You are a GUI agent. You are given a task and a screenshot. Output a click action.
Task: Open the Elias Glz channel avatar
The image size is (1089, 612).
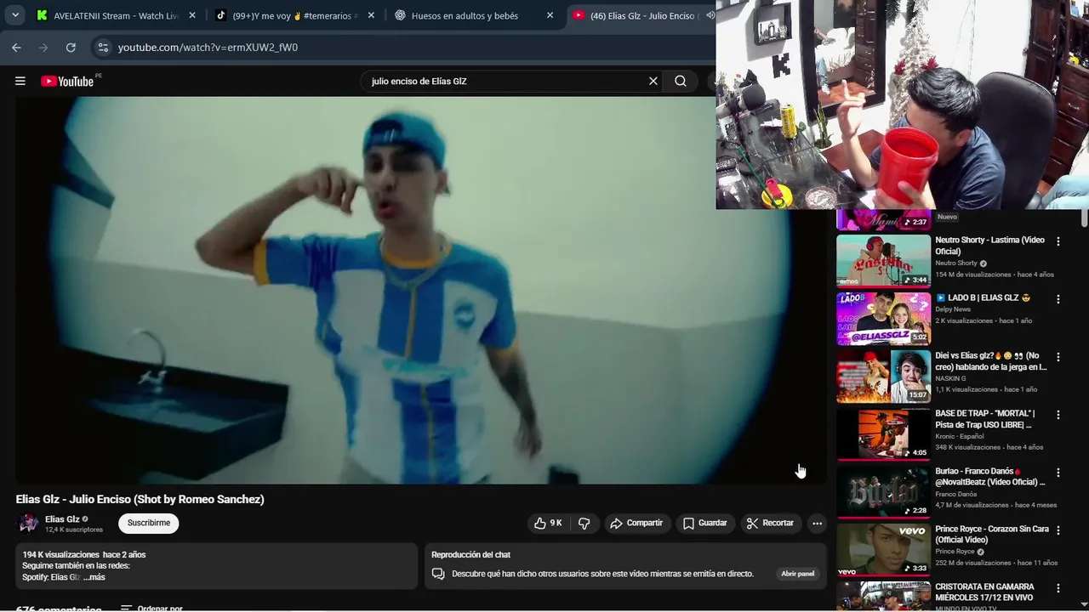28,523
